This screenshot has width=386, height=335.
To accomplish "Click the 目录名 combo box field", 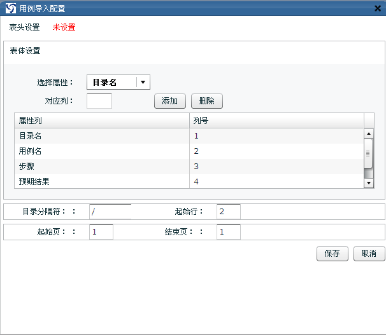I will coord(111,82).
